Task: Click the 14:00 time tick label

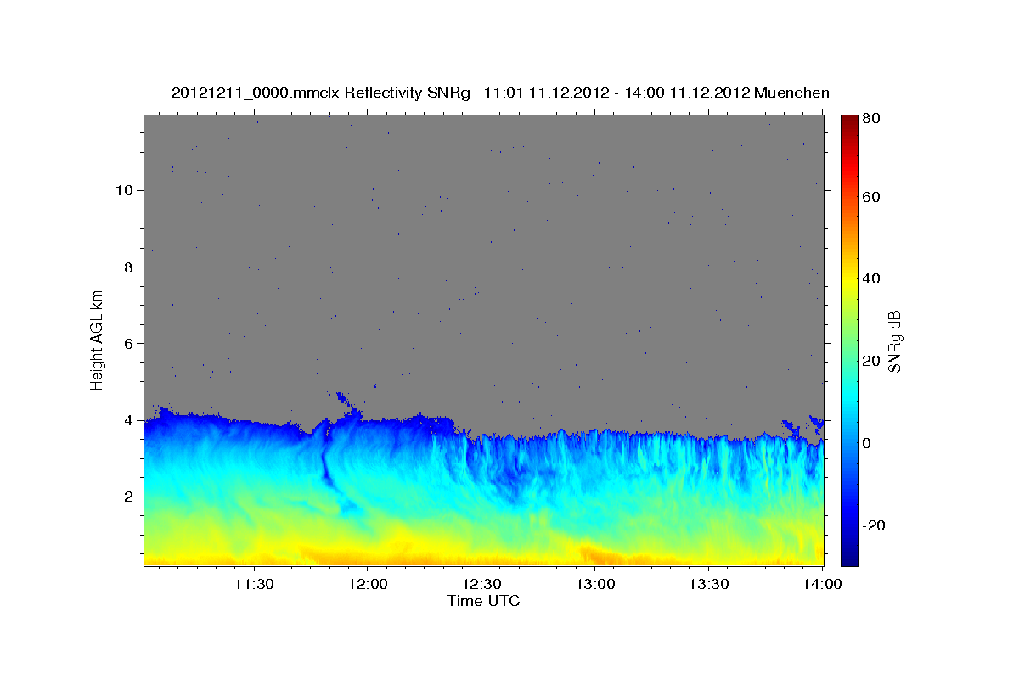Action: [822, 584]
